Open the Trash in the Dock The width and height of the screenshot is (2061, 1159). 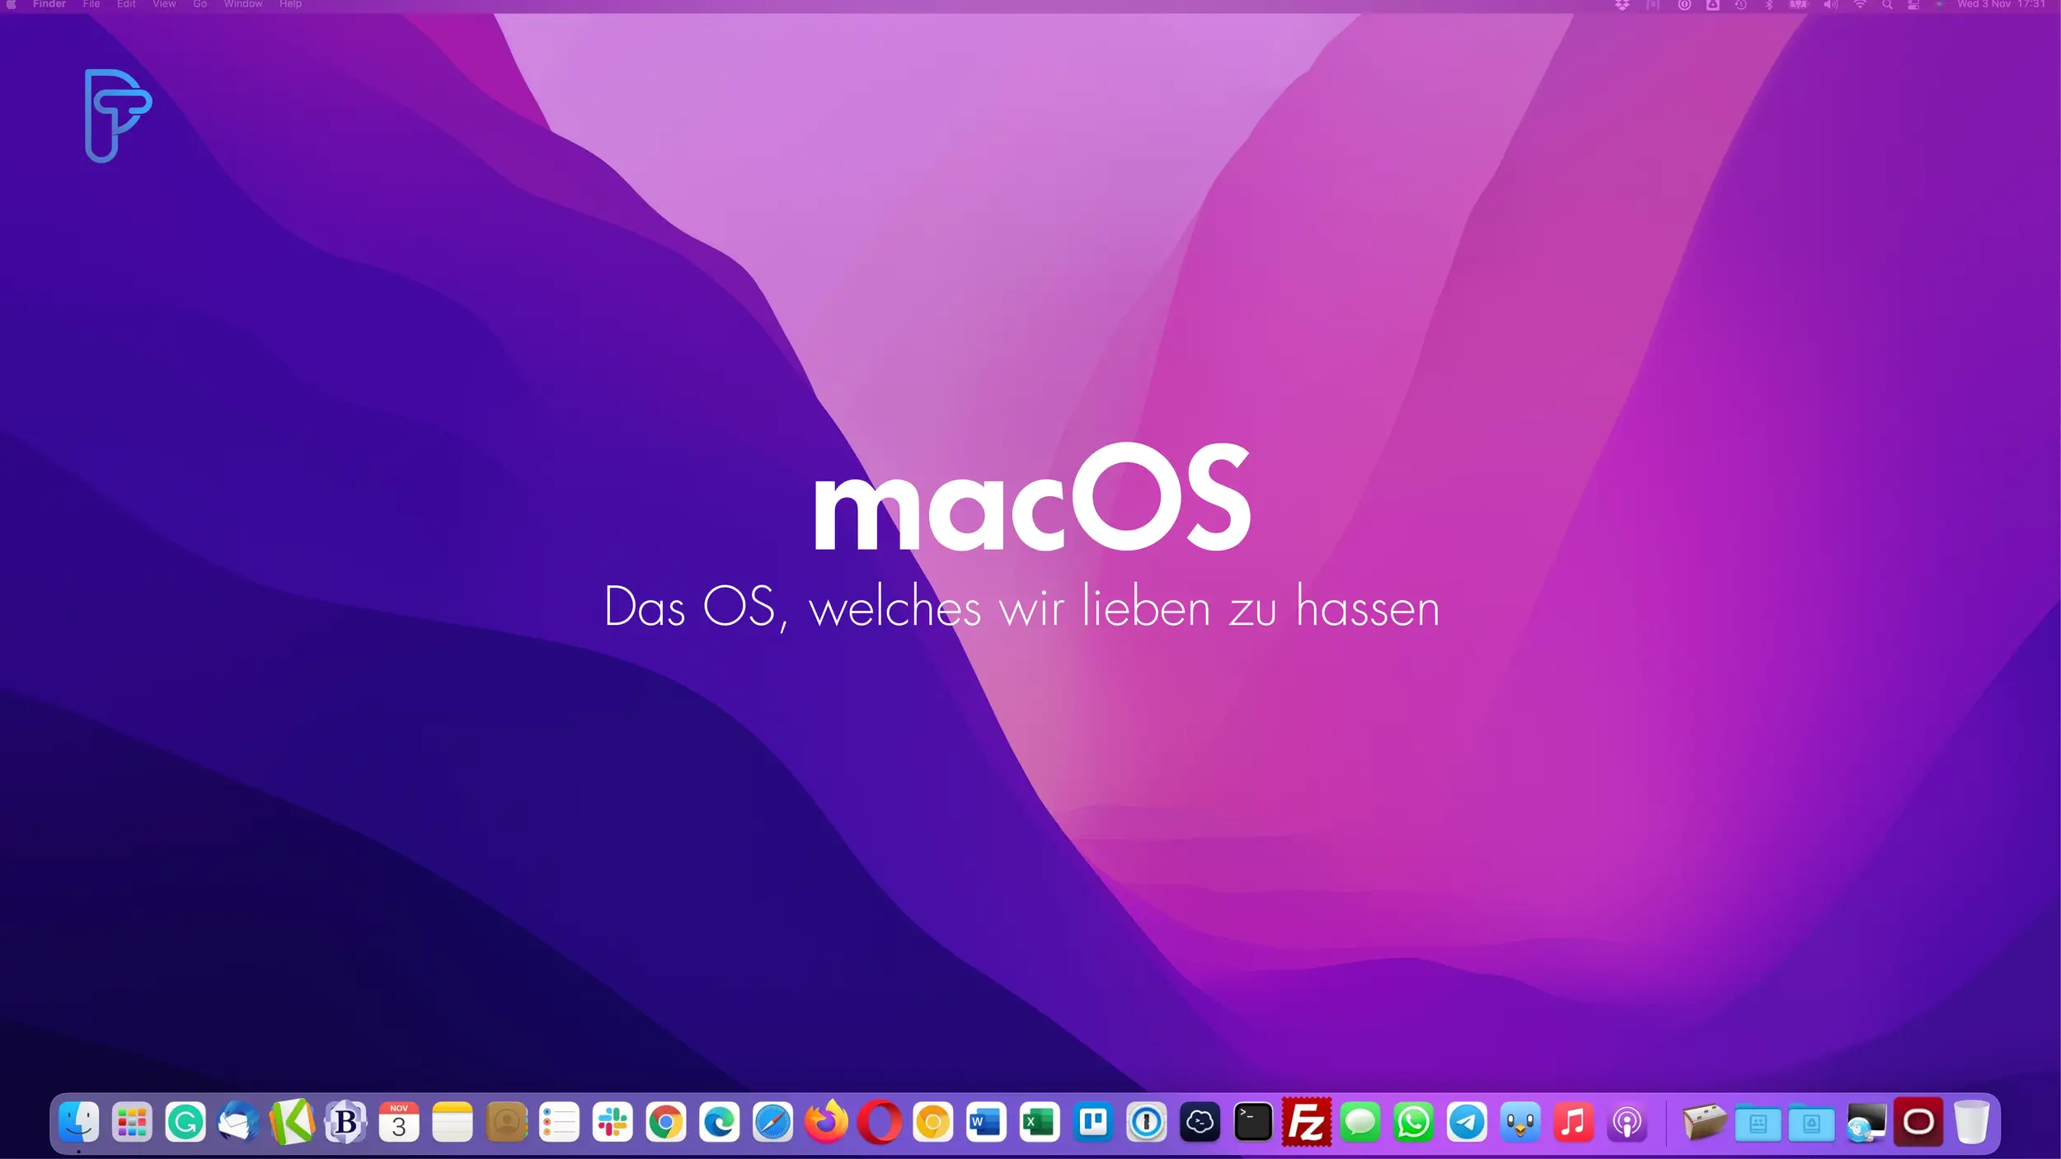tap(1972, 1122)
